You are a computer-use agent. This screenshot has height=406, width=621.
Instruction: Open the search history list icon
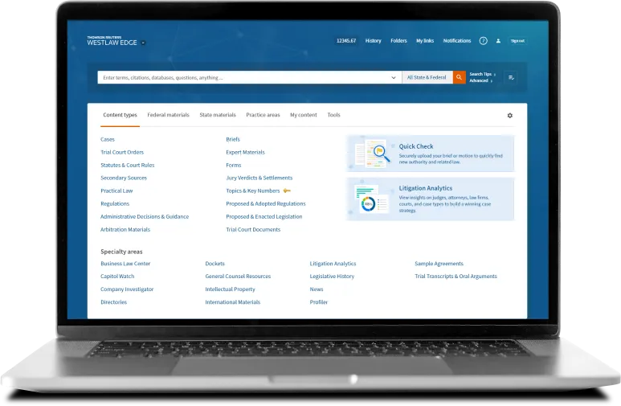[511, 77]
